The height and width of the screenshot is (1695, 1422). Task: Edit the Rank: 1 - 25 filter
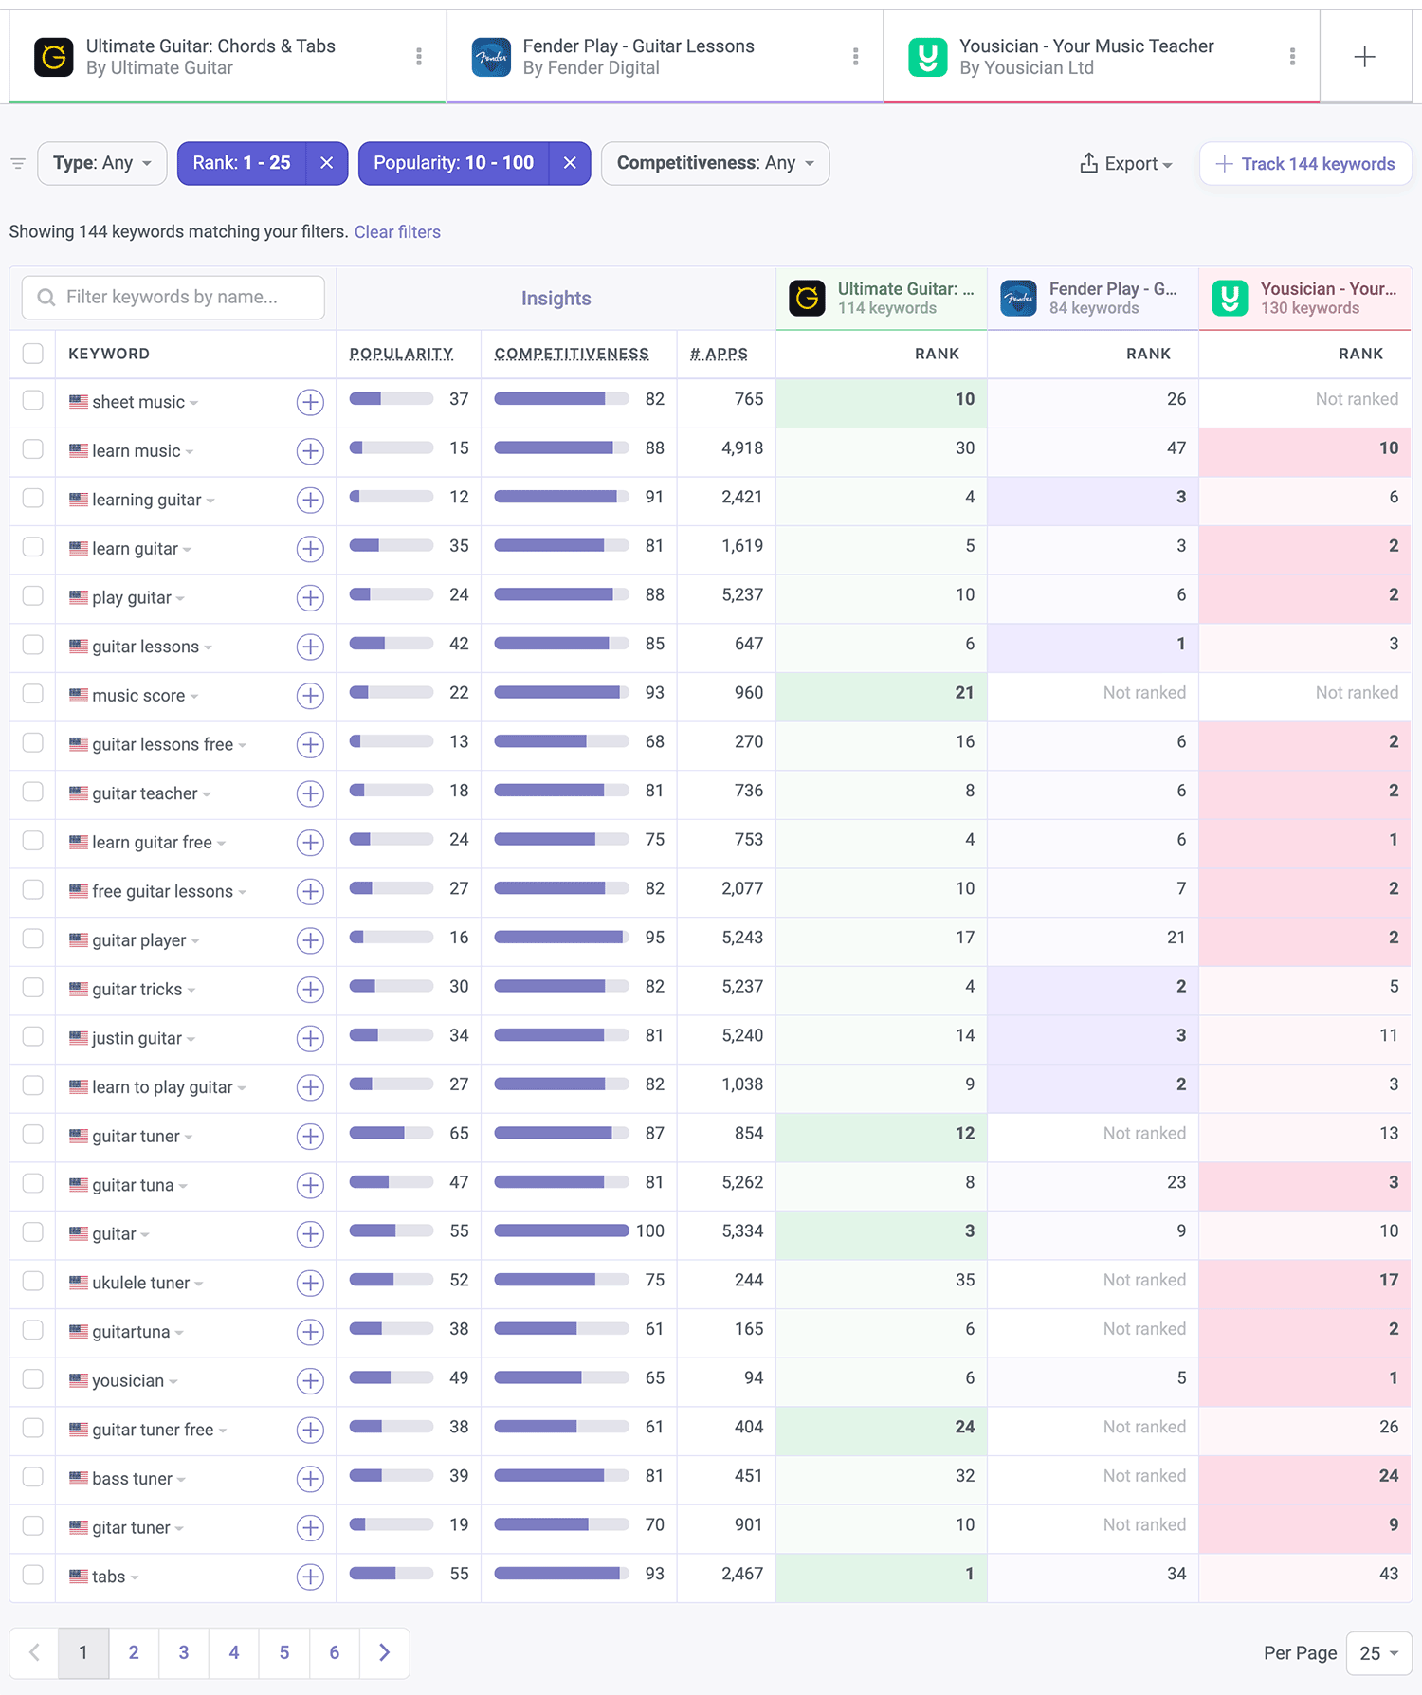(242, 163)
